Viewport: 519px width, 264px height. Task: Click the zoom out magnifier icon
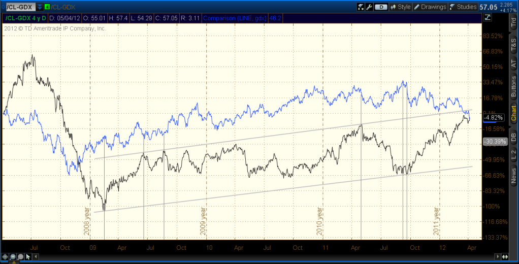pos(21,257)
